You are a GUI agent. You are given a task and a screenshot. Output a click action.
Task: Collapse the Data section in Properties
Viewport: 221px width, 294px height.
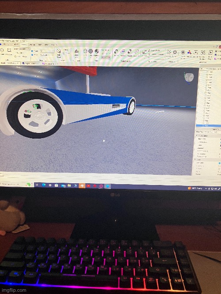(x=195, y=159)
